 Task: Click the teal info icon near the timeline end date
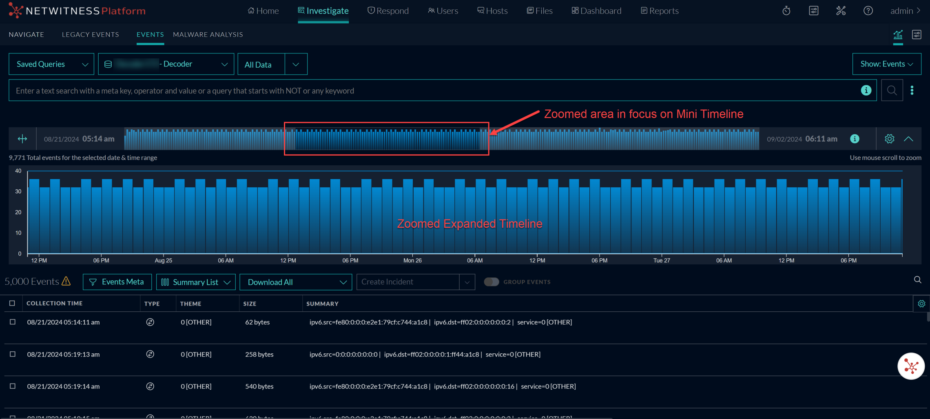(x=855, y=139)
